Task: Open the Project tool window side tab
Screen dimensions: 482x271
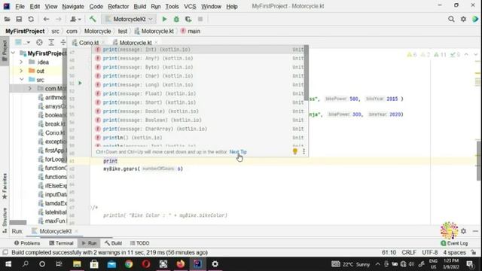Action: coord(5,51)
